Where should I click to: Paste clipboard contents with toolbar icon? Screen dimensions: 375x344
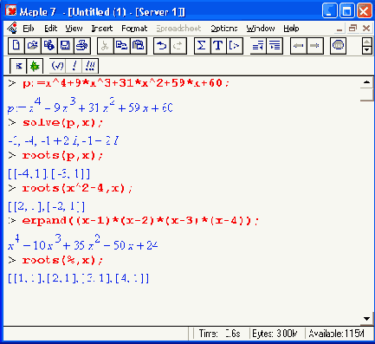coord(139,46)
